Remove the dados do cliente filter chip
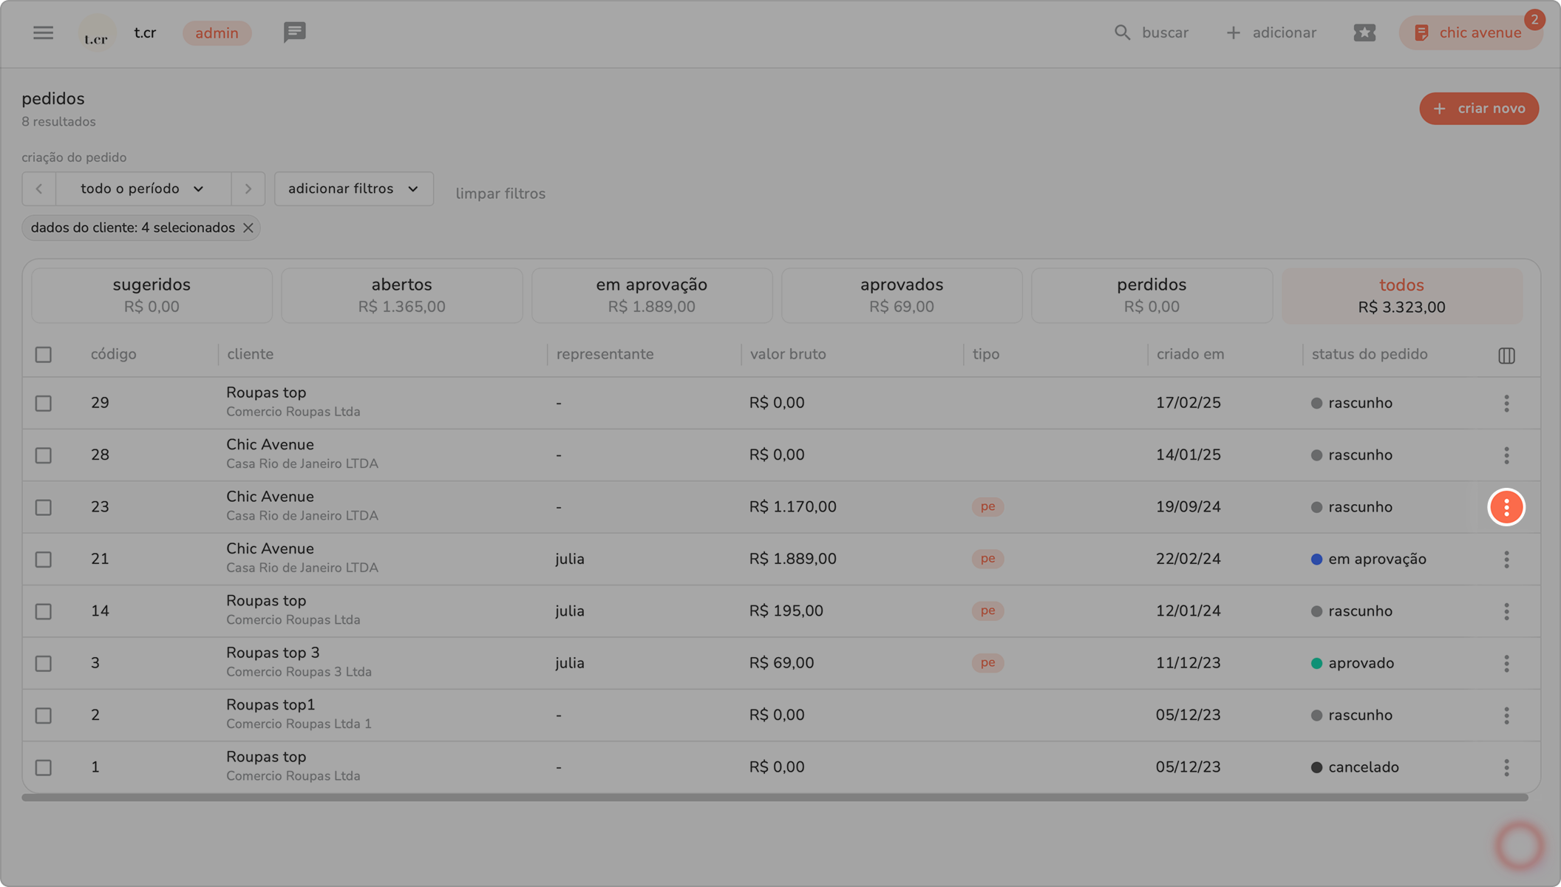Viewport: 1561px width, 887px height. (248, 228)
